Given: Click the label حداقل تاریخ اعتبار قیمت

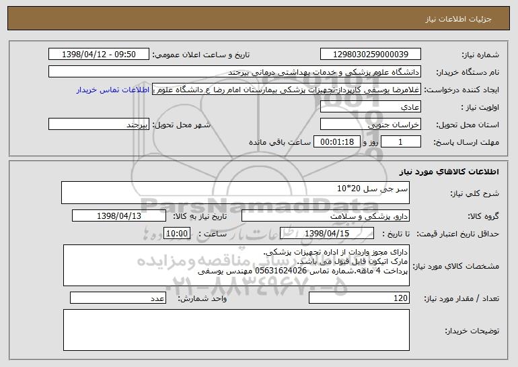Looking at the screenshot, I should pos(458,234).
